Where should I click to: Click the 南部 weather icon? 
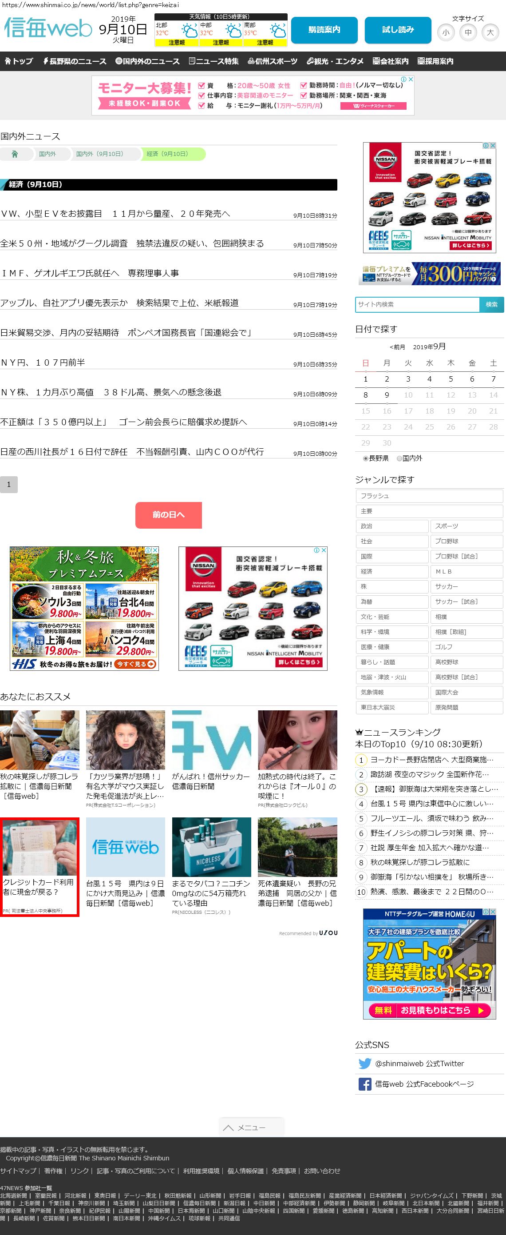[x=277, y=31]
